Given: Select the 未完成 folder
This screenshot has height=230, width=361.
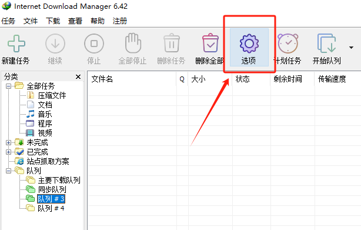Looking at the screenshot, I should coord(37,142).
